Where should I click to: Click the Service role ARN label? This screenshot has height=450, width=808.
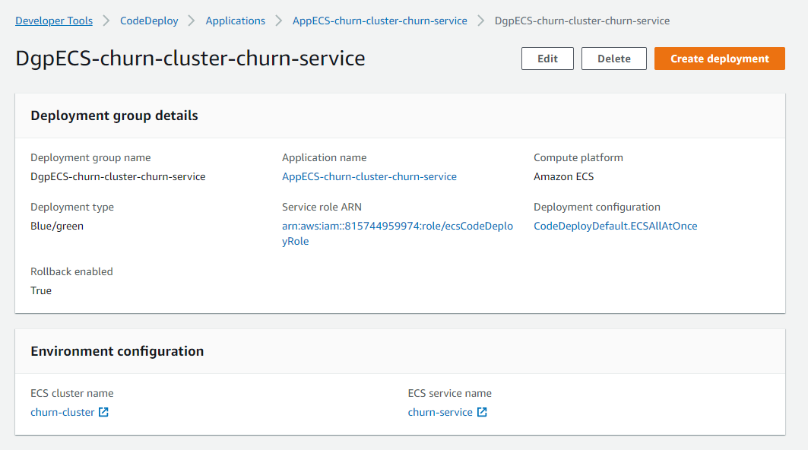[x=322, y=208]
